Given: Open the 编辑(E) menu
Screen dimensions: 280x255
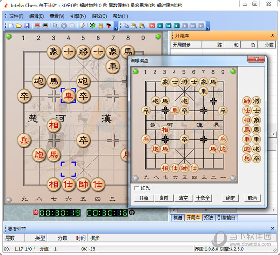Looking at the screenshot, I should pos(36,16).
